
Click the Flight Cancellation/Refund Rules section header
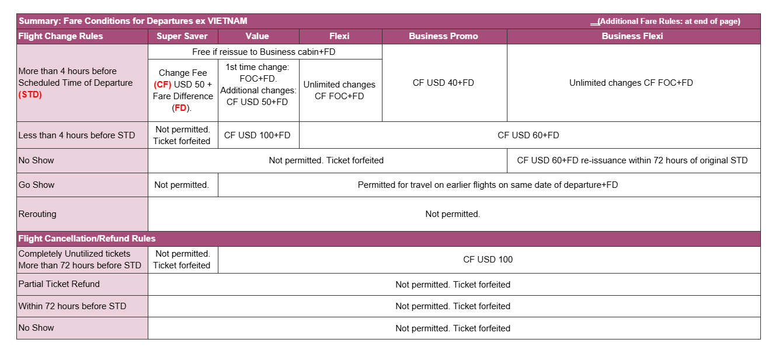388,239
